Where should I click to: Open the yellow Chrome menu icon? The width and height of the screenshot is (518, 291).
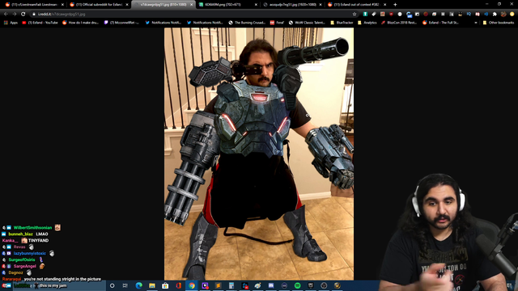pyautogui.click(x=512, y=15)
